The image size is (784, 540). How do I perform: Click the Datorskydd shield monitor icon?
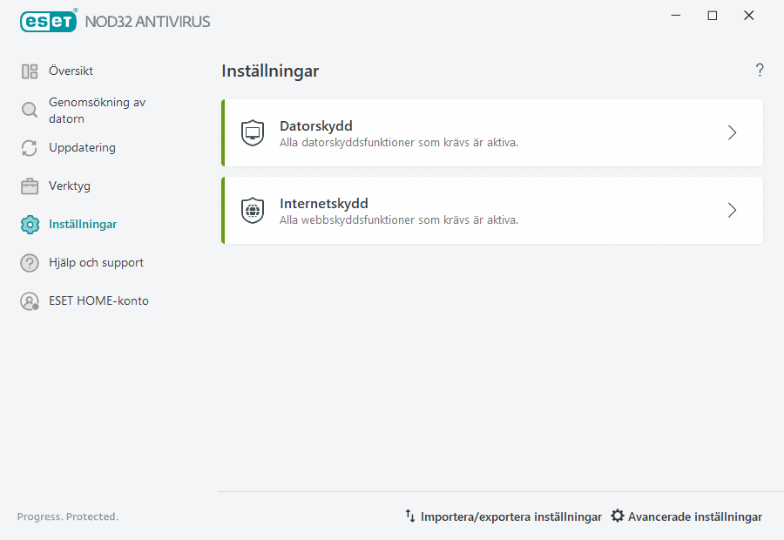252,132
